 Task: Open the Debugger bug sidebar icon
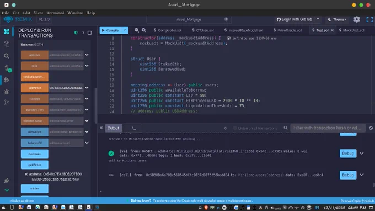click(x=7, y=92)
